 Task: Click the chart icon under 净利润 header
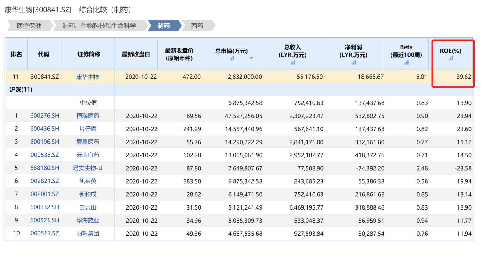pos(354,62)
